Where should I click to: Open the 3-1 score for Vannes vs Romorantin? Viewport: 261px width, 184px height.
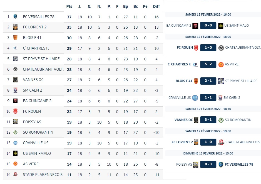coord(208,120)
